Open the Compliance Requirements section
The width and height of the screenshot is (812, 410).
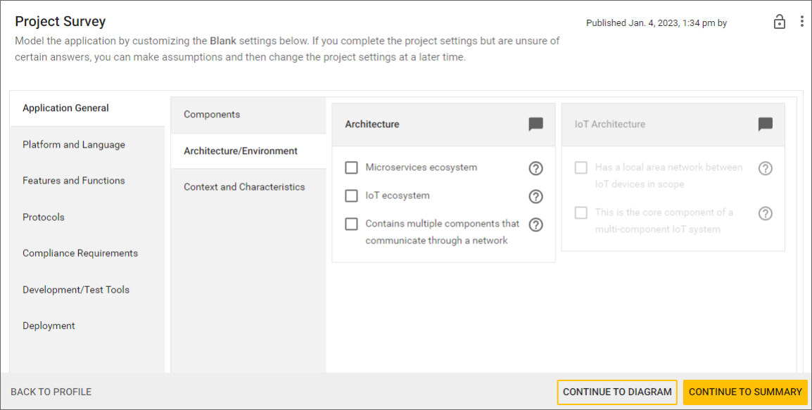pyautogui.click(x=80, y=253)
